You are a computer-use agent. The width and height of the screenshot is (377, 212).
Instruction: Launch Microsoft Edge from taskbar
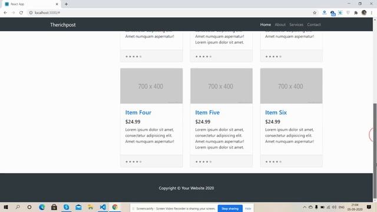[42, 207]
